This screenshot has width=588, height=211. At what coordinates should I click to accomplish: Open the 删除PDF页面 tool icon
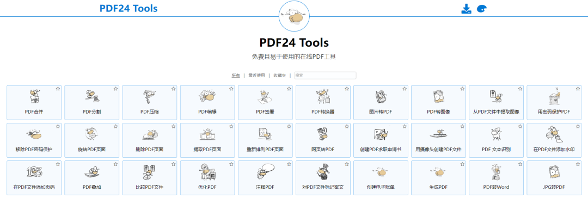coord(150,134)
